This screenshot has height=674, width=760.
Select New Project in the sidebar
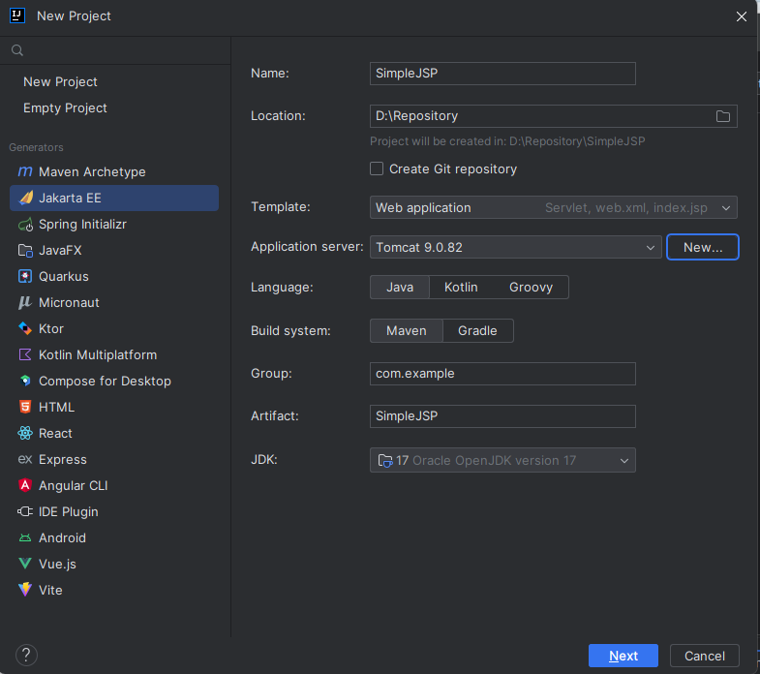point(61,81)
